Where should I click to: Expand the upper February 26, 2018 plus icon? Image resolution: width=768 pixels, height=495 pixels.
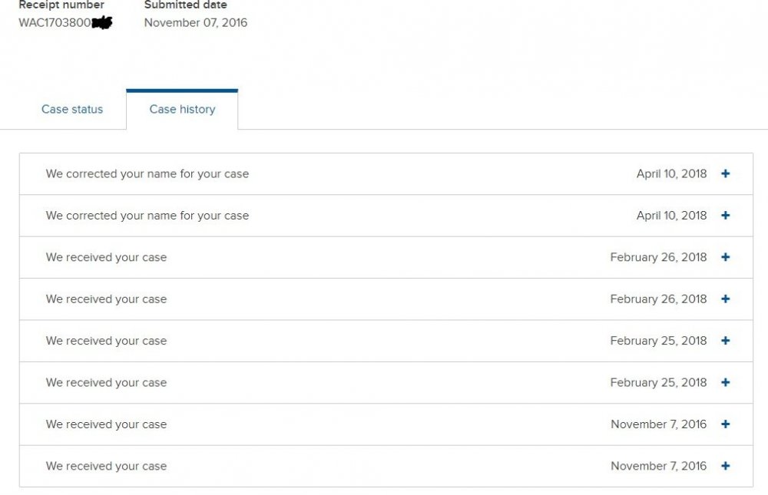pyautogui.click(x=726, y=257)
